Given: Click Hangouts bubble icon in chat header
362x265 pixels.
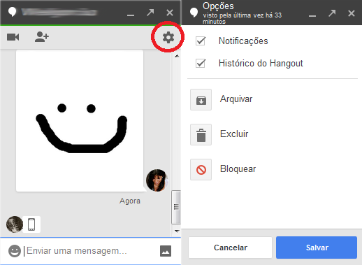Looking at the screenshot, I should tap(12, 12).
